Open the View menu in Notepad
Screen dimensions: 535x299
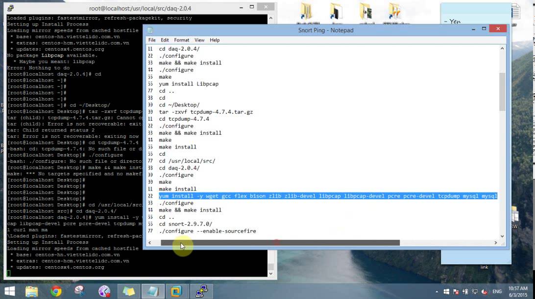[x=199, y=40]
